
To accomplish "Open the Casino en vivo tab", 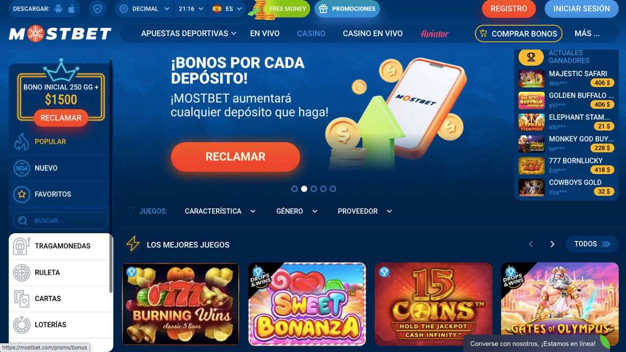I will (373, 33).
